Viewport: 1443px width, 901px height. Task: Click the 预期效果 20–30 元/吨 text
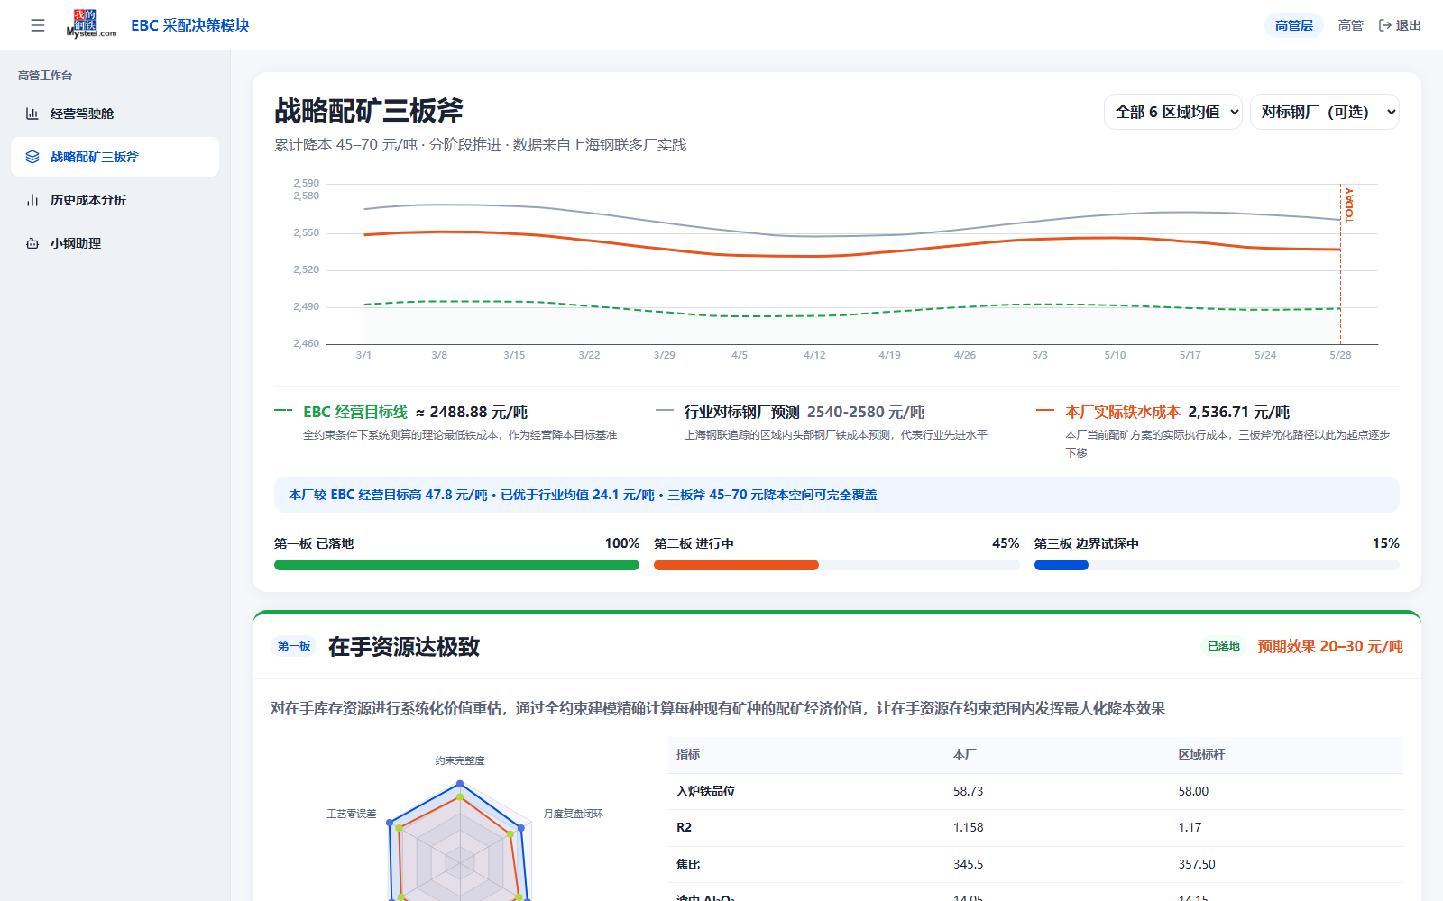click(x=1330, y=646)
